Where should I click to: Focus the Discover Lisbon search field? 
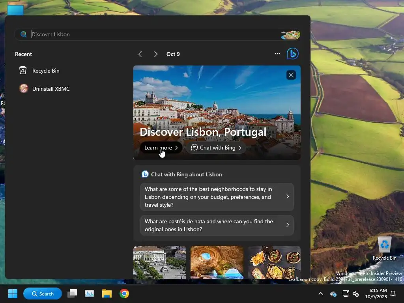pyautogui.click(x=157, y=34)
